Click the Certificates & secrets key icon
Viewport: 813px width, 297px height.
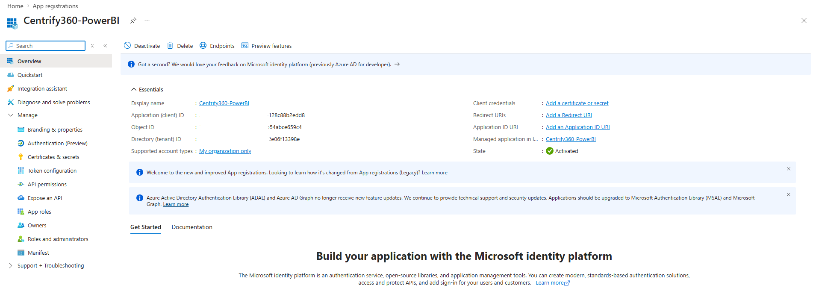click(21, 157)
